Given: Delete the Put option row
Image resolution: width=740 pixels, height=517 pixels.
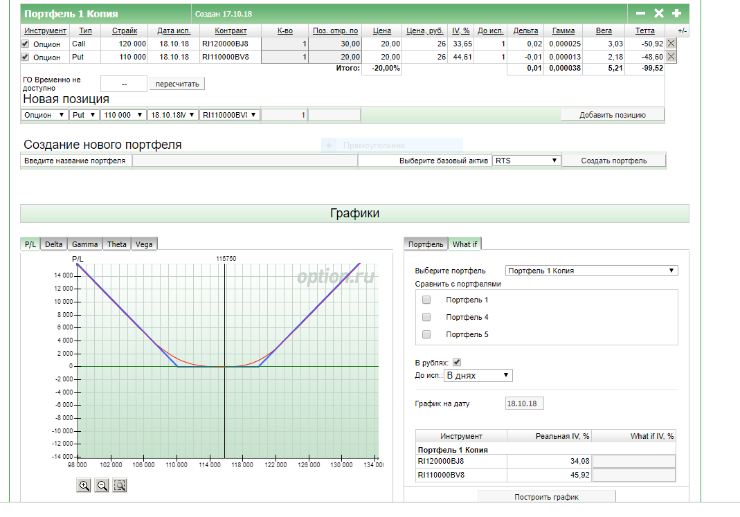Looking at the screenshot, I should 671,57.
